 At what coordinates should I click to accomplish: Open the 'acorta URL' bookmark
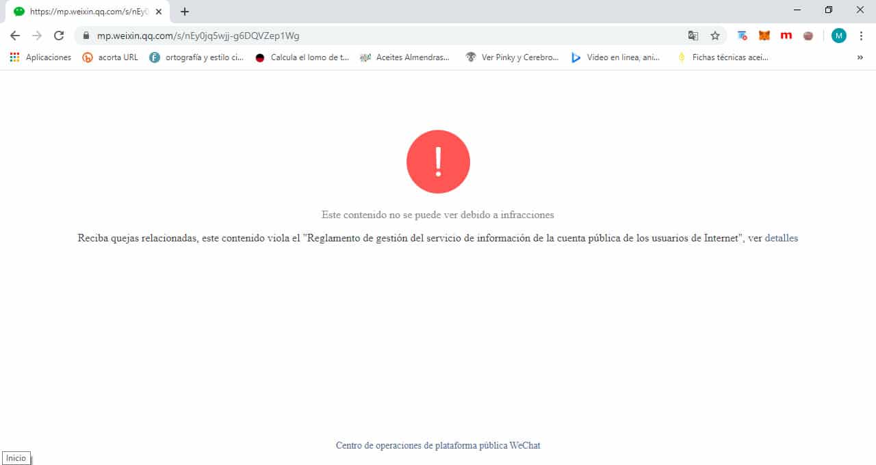(110, 57)
